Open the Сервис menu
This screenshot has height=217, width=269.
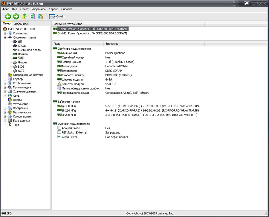(x=54, y=9)
